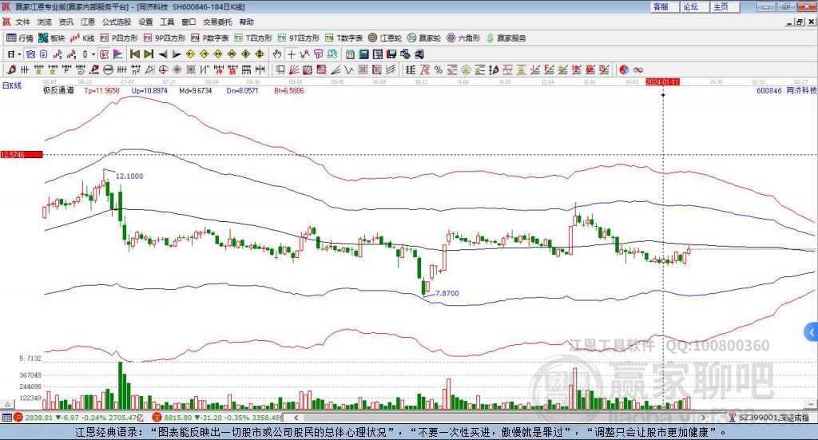The image size is (818, 440).
Task: Open the 公式选股 menu
Action: click(x=117, y=22)
